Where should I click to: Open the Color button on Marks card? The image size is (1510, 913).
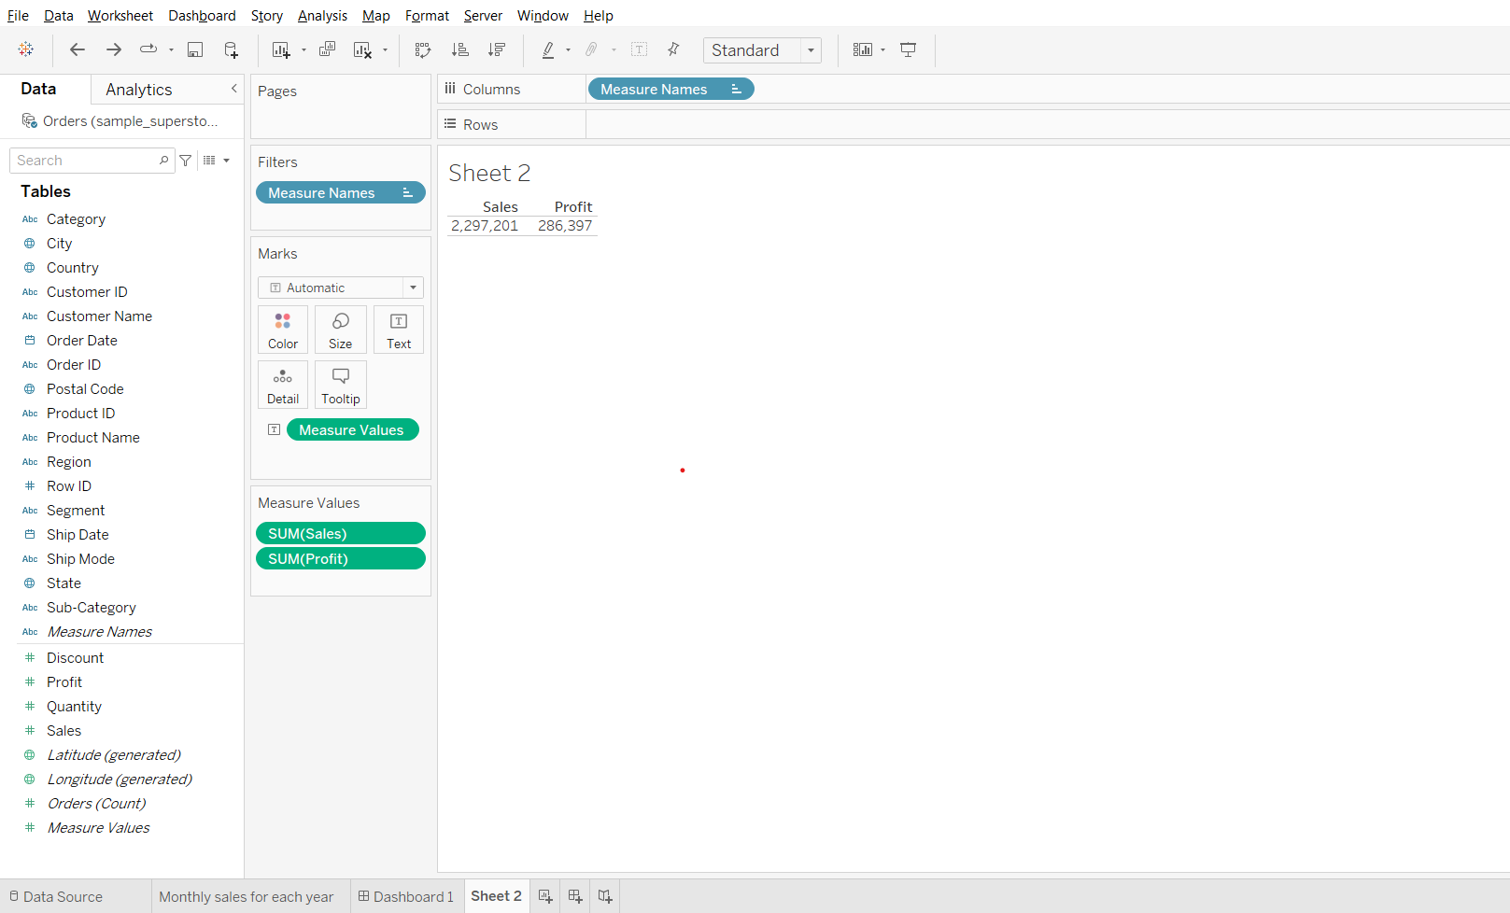click(282, 330)
